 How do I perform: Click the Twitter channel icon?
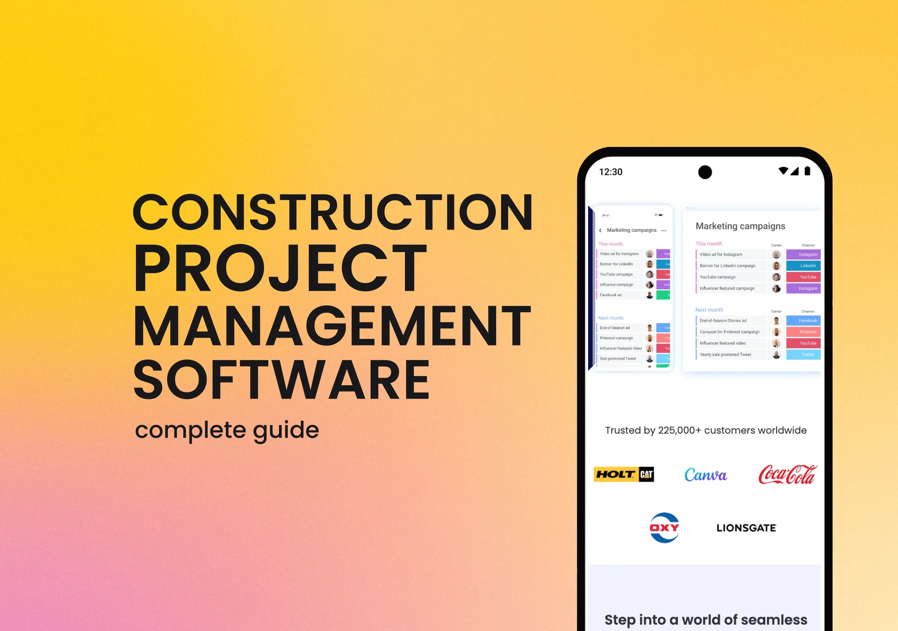click(803, 361)
